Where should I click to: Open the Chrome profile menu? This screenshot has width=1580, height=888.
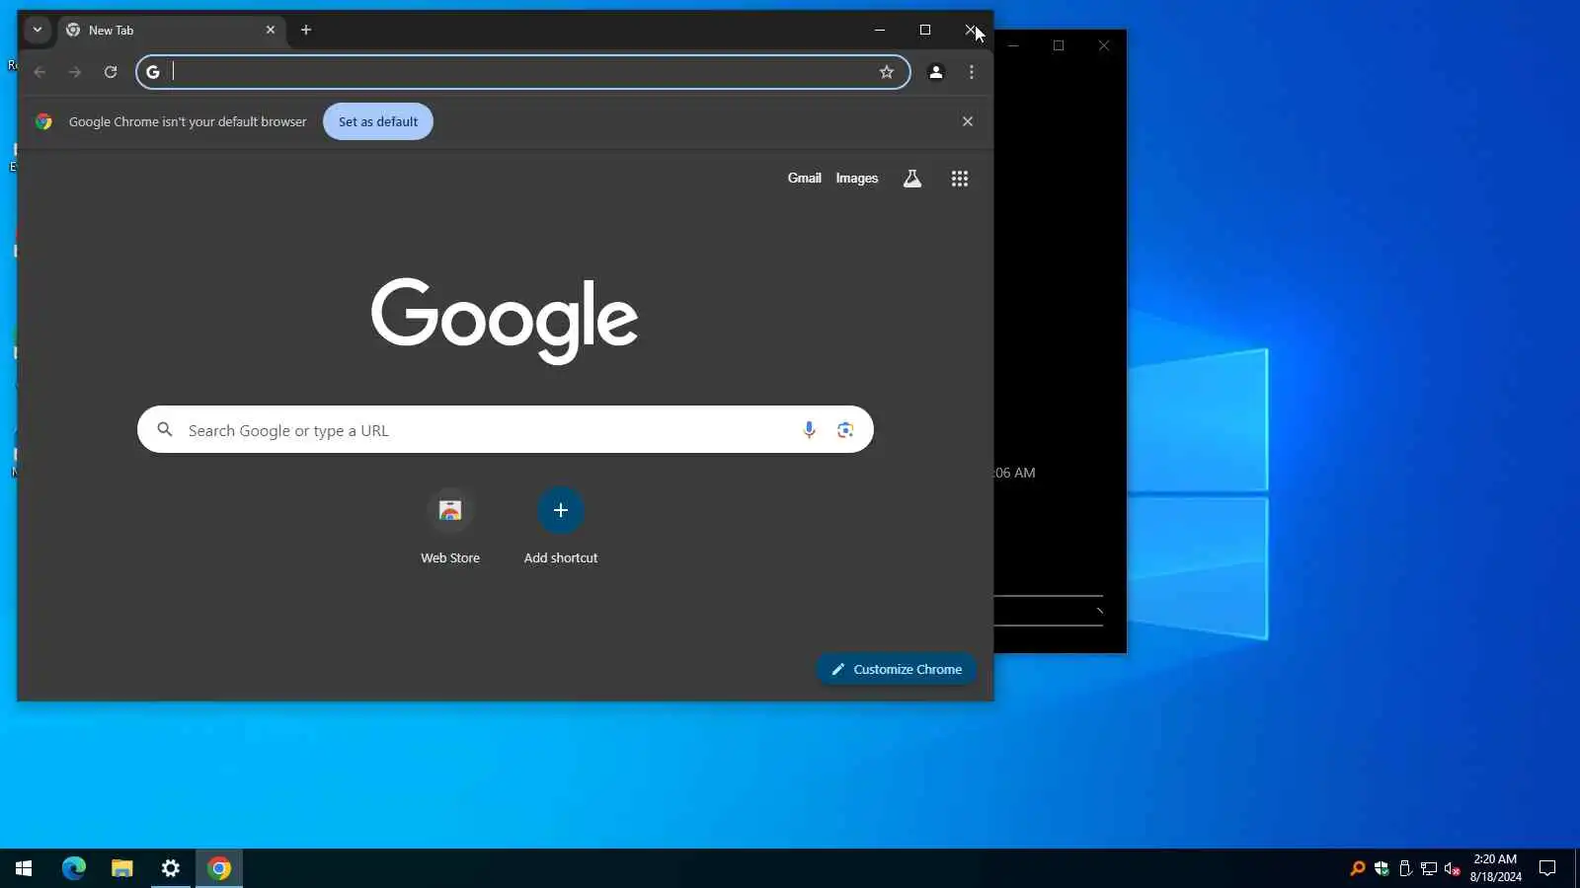(936, 72)
